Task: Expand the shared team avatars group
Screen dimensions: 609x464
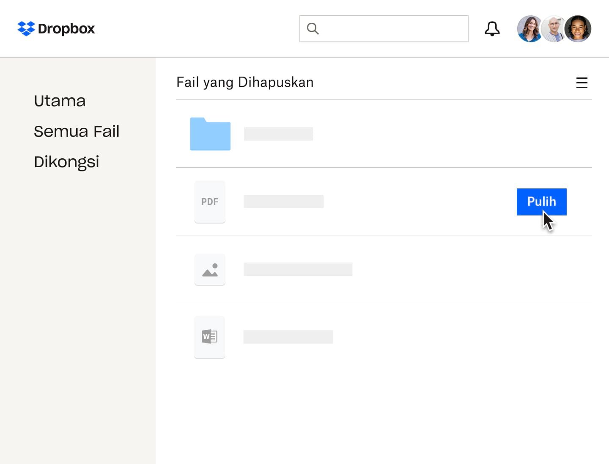Action: click(x=554, y=28)
